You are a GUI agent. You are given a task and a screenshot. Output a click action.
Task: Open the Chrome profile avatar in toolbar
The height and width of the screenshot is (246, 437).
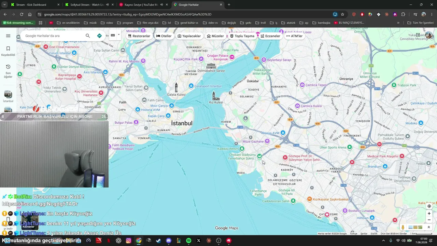423,14
